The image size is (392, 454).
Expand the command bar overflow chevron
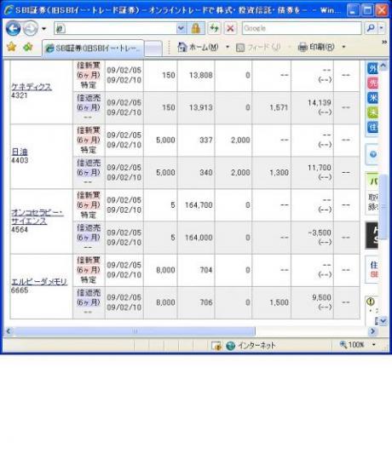point(384,43)
